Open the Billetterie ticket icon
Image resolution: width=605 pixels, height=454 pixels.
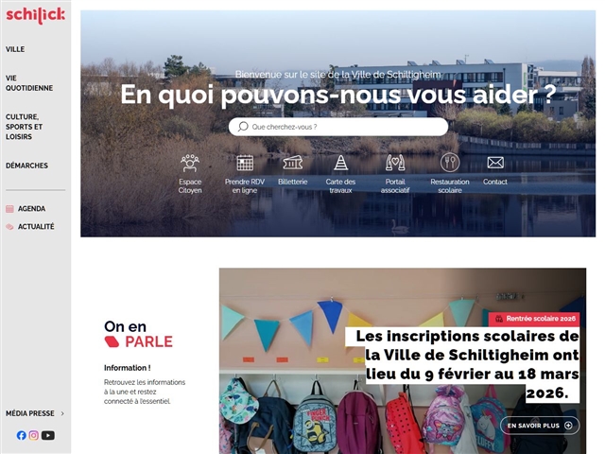(293, 163)
